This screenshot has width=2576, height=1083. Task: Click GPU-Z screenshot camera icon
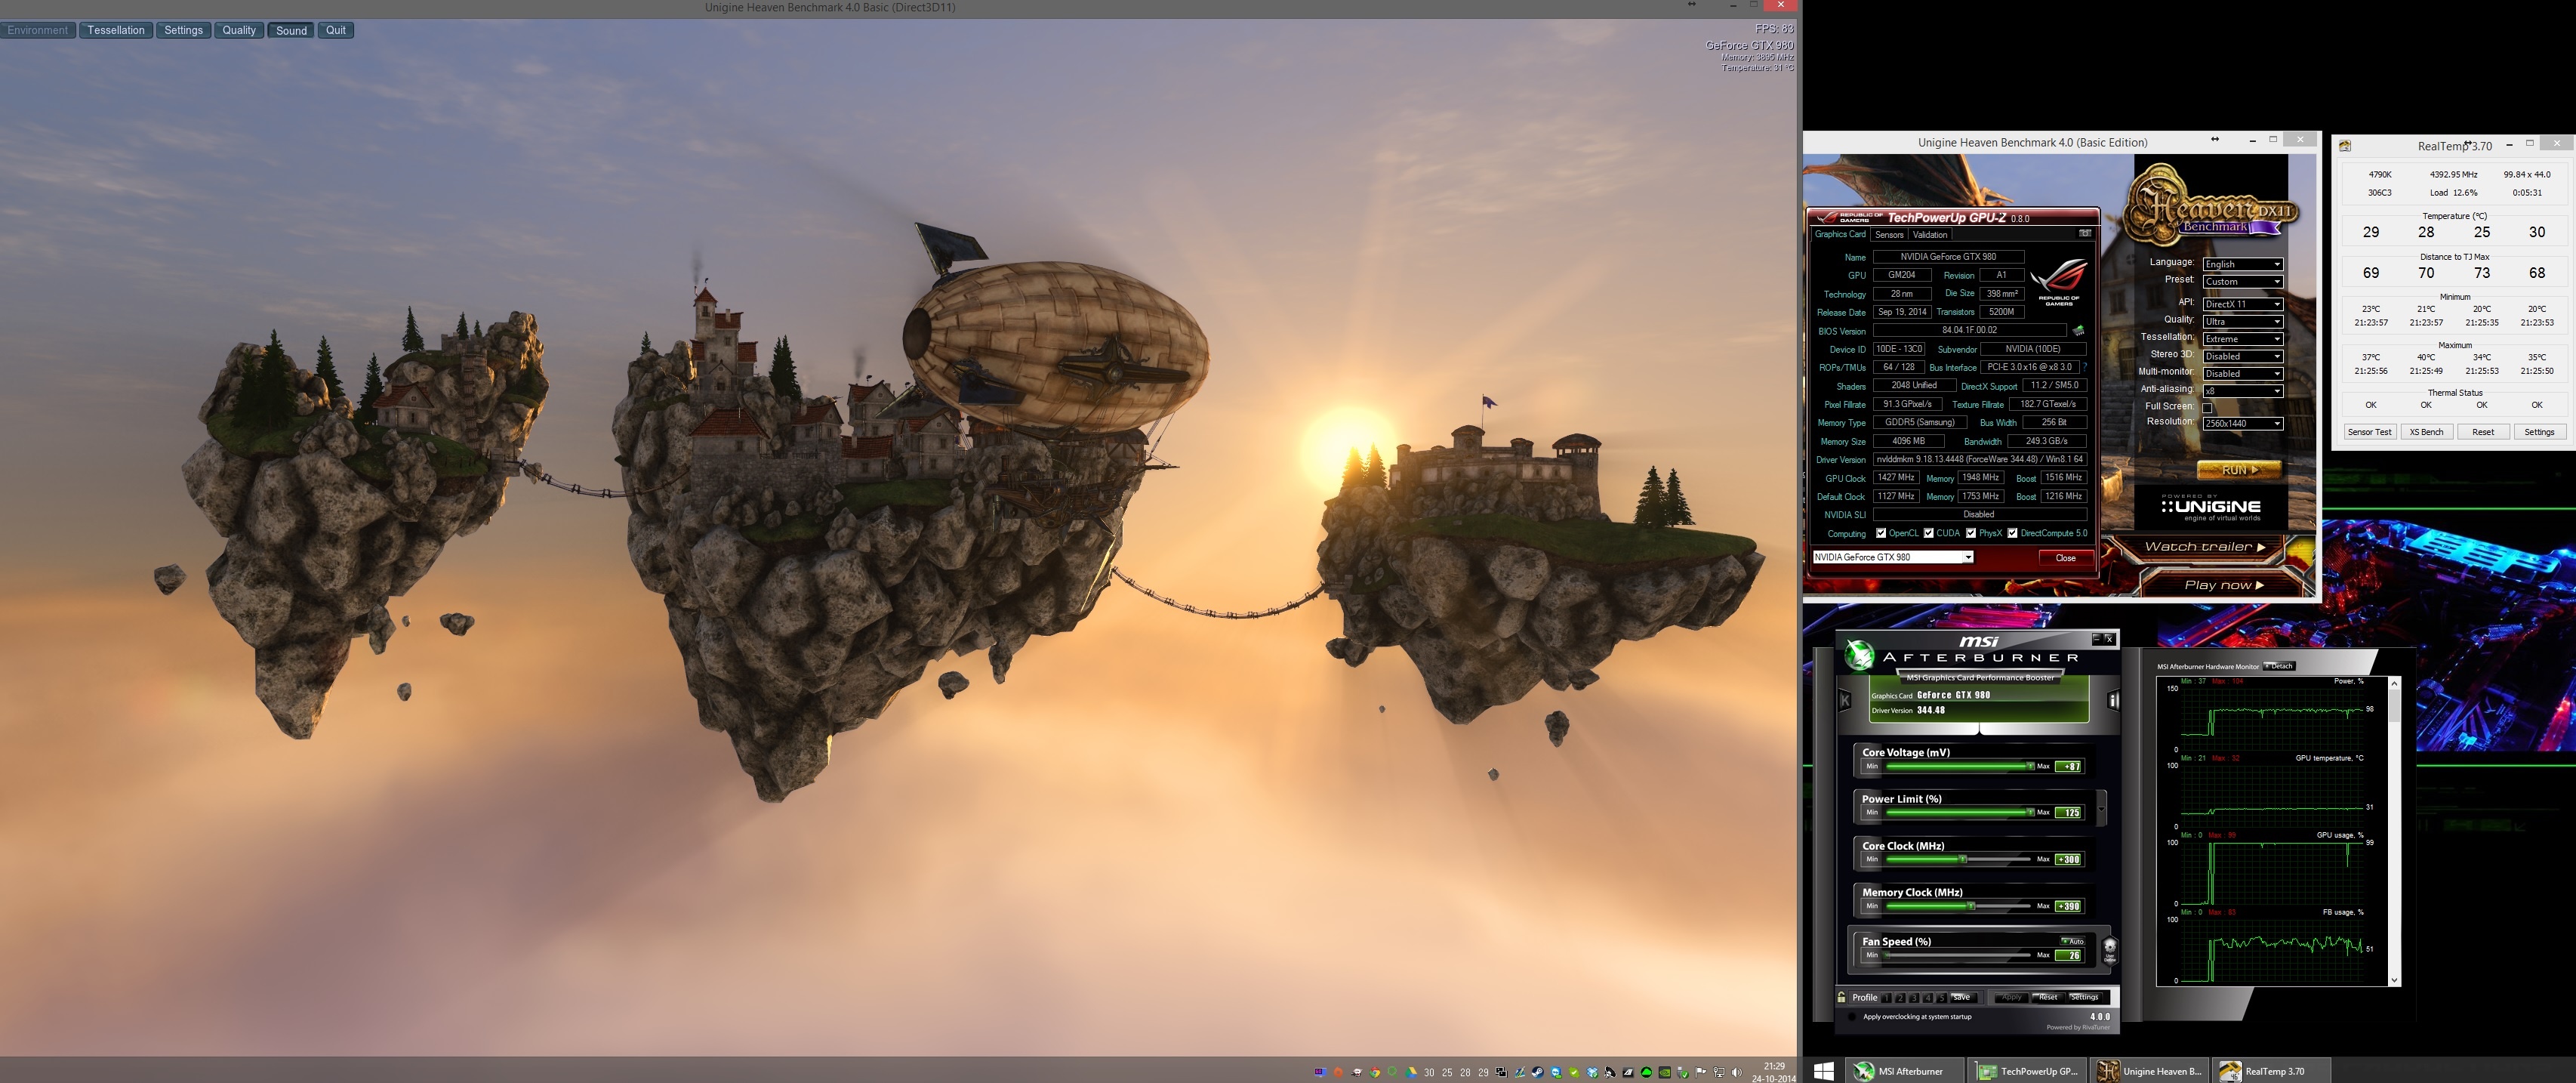tap(2085, 234)
